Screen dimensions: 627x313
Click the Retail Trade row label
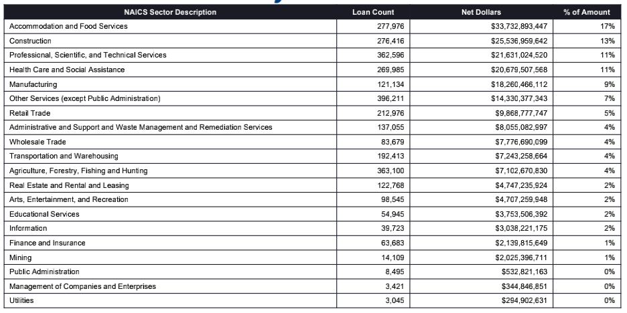pos(31,113)
